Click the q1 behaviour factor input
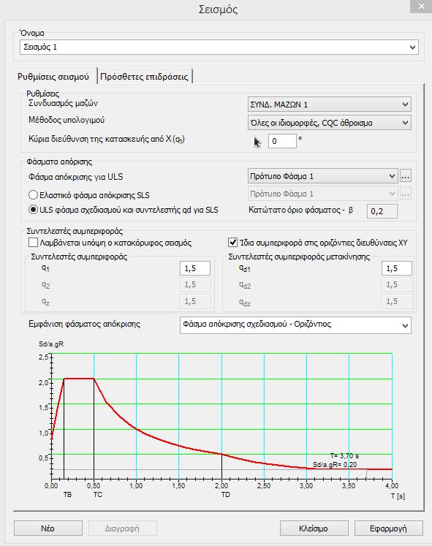This screenshot has width=432, height=546. tap(195, 268)
